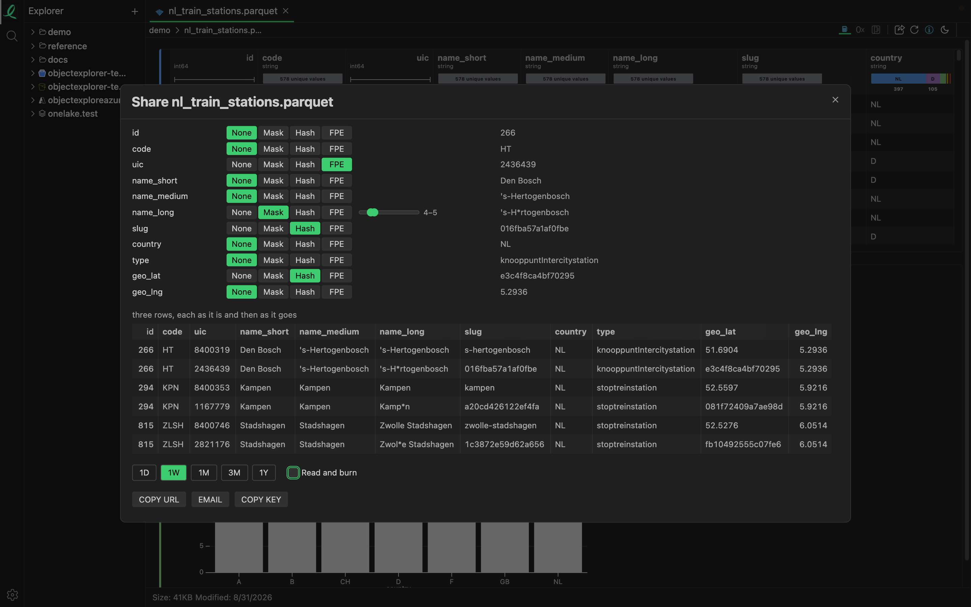
Task: Click the share/export icon in the toolbar
Action: tap(899, 30)
